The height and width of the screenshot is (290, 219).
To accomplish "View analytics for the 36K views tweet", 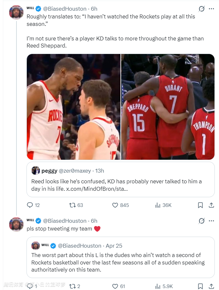I will 158,205.
